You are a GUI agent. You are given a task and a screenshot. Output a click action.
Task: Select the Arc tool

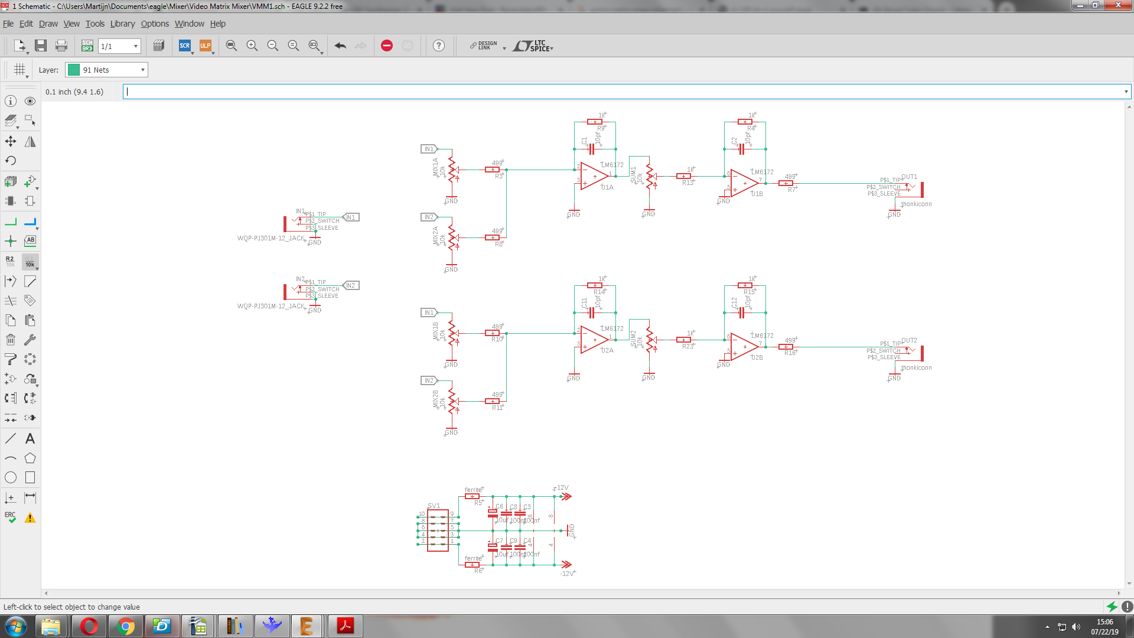click(11, 458)
